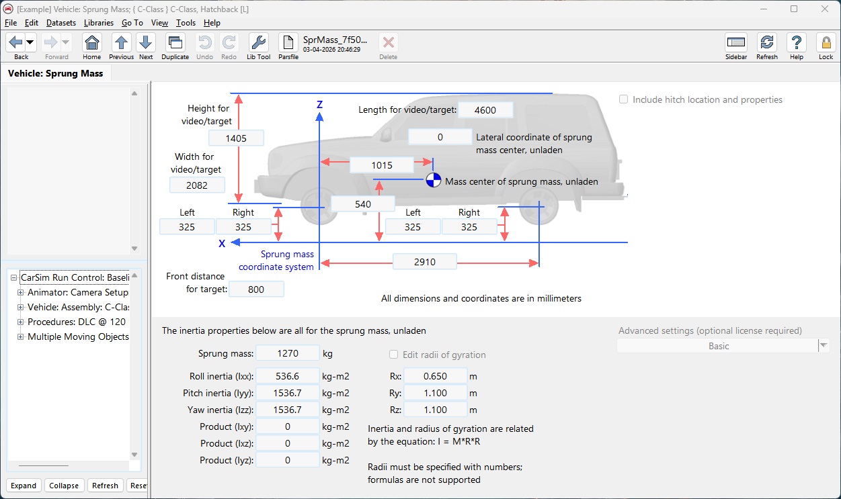Image resolution: width=841 pixels, height=499 pixels.
Task: Click the Duplicate dataset icon
Action: 175,44
